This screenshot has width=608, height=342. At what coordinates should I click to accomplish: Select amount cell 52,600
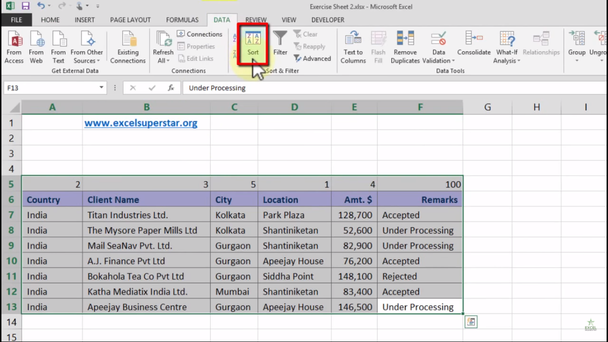point(354,230)
